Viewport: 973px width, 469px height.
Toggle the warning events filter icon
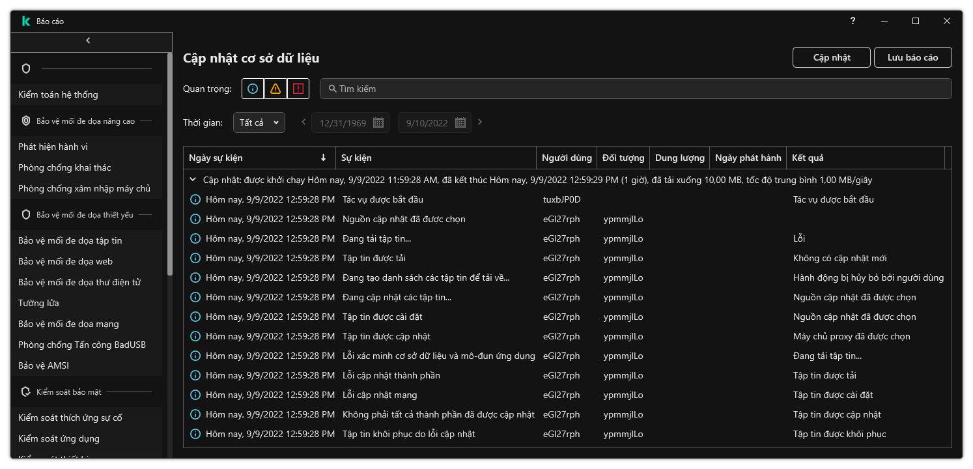tap(275, 89)
